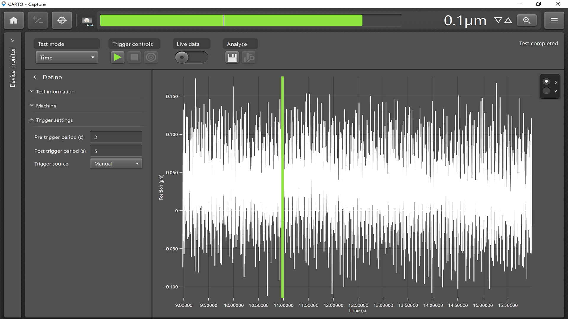Image resolution: width=568 pixels, height=319 pixels.
Task: Click the laser device status icon
Action: 87,21
